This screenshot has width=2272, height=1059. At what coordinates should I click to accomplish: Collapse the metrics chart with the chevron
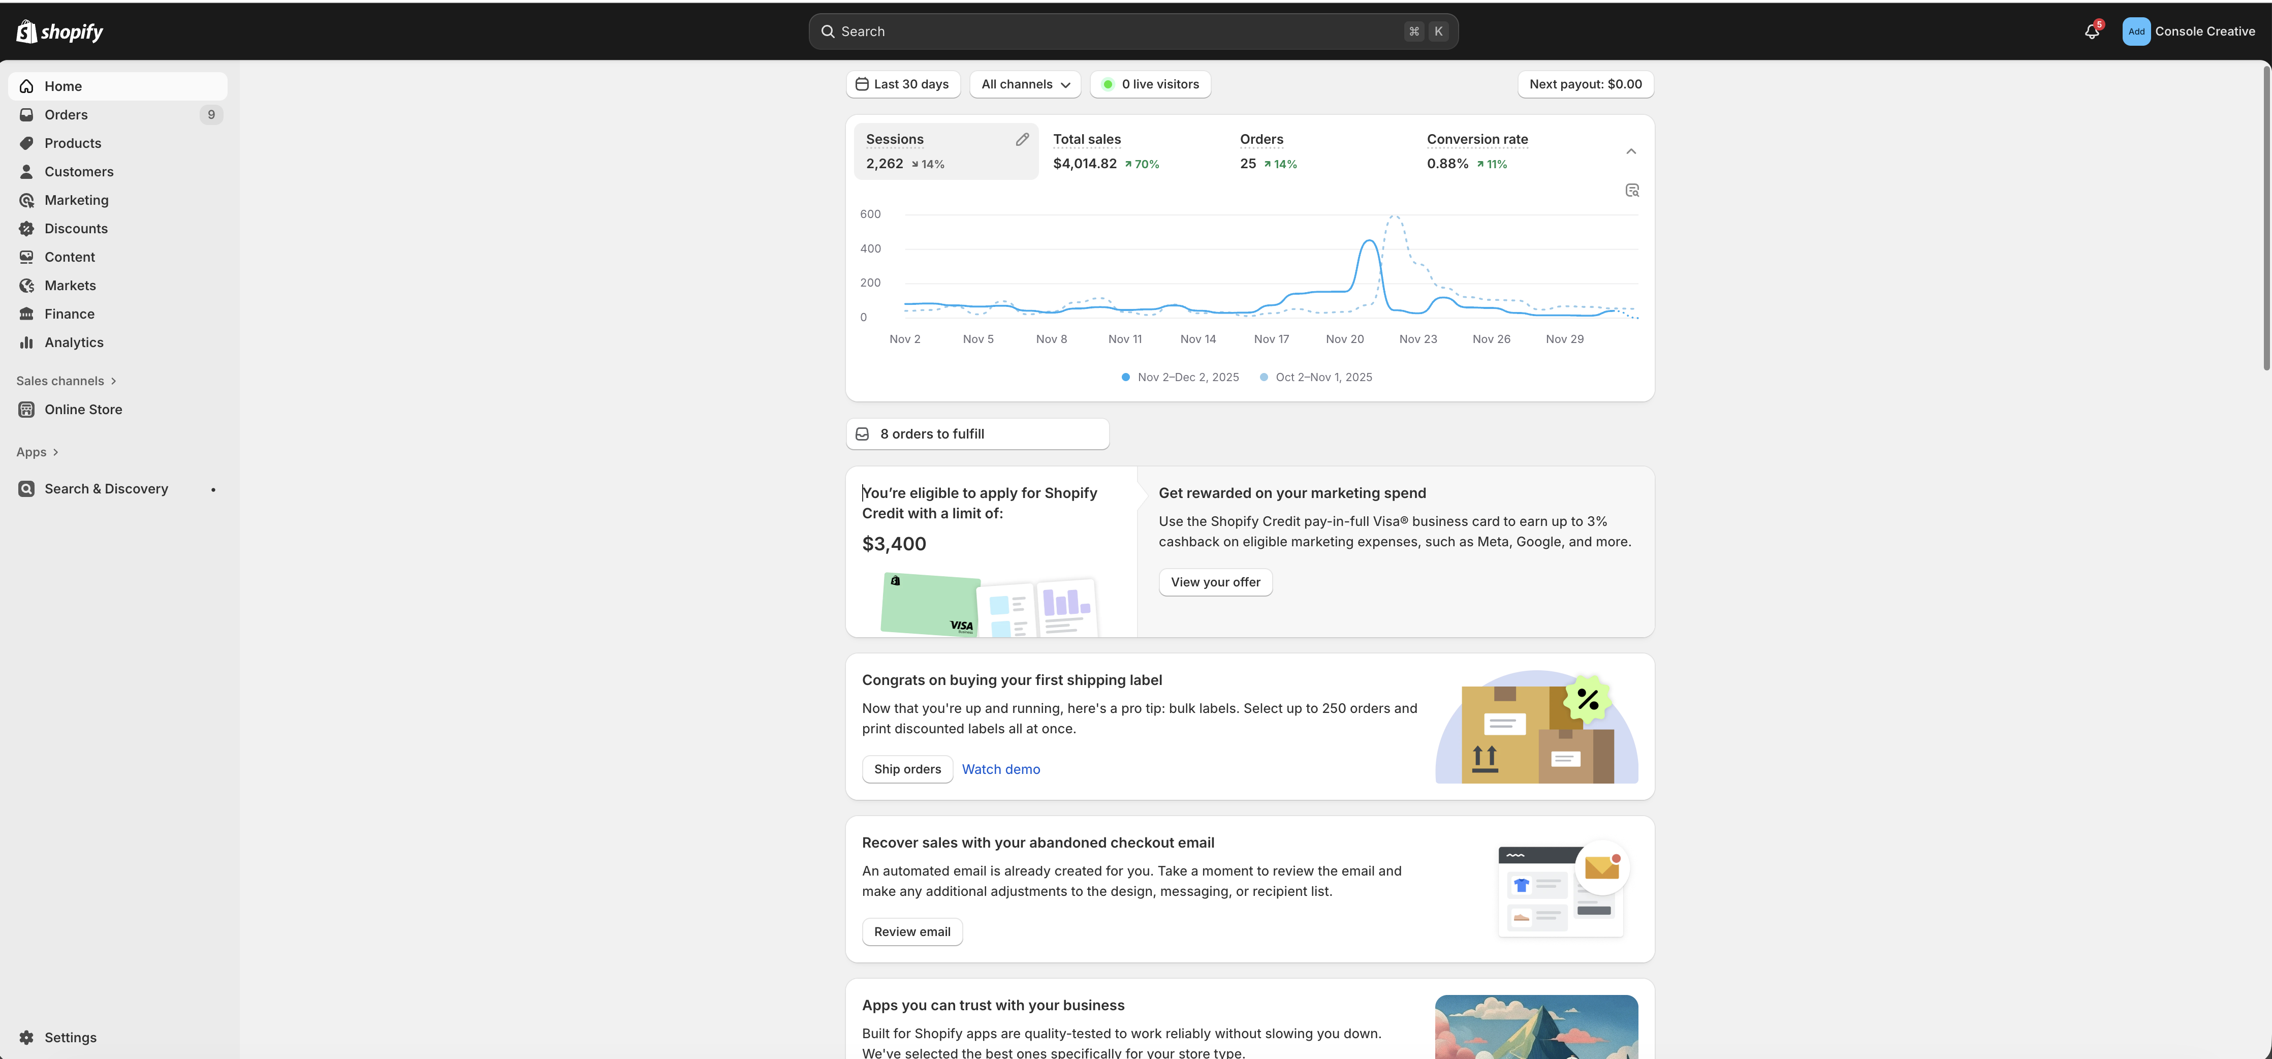1631,151
